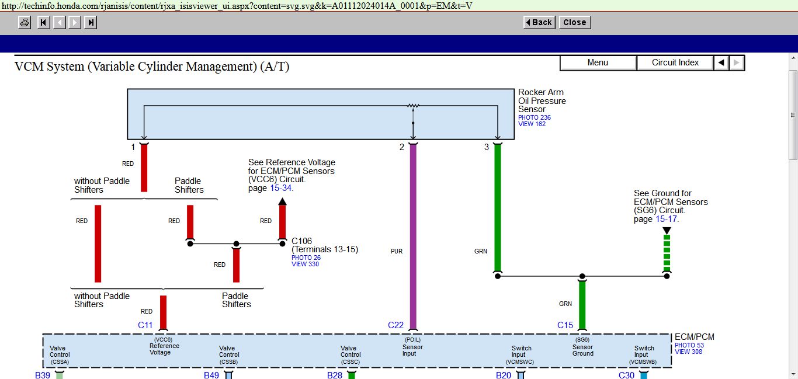Jump to last page with skip-forward icon
Viewport: 798px width, 379px height.
point(91,23)
